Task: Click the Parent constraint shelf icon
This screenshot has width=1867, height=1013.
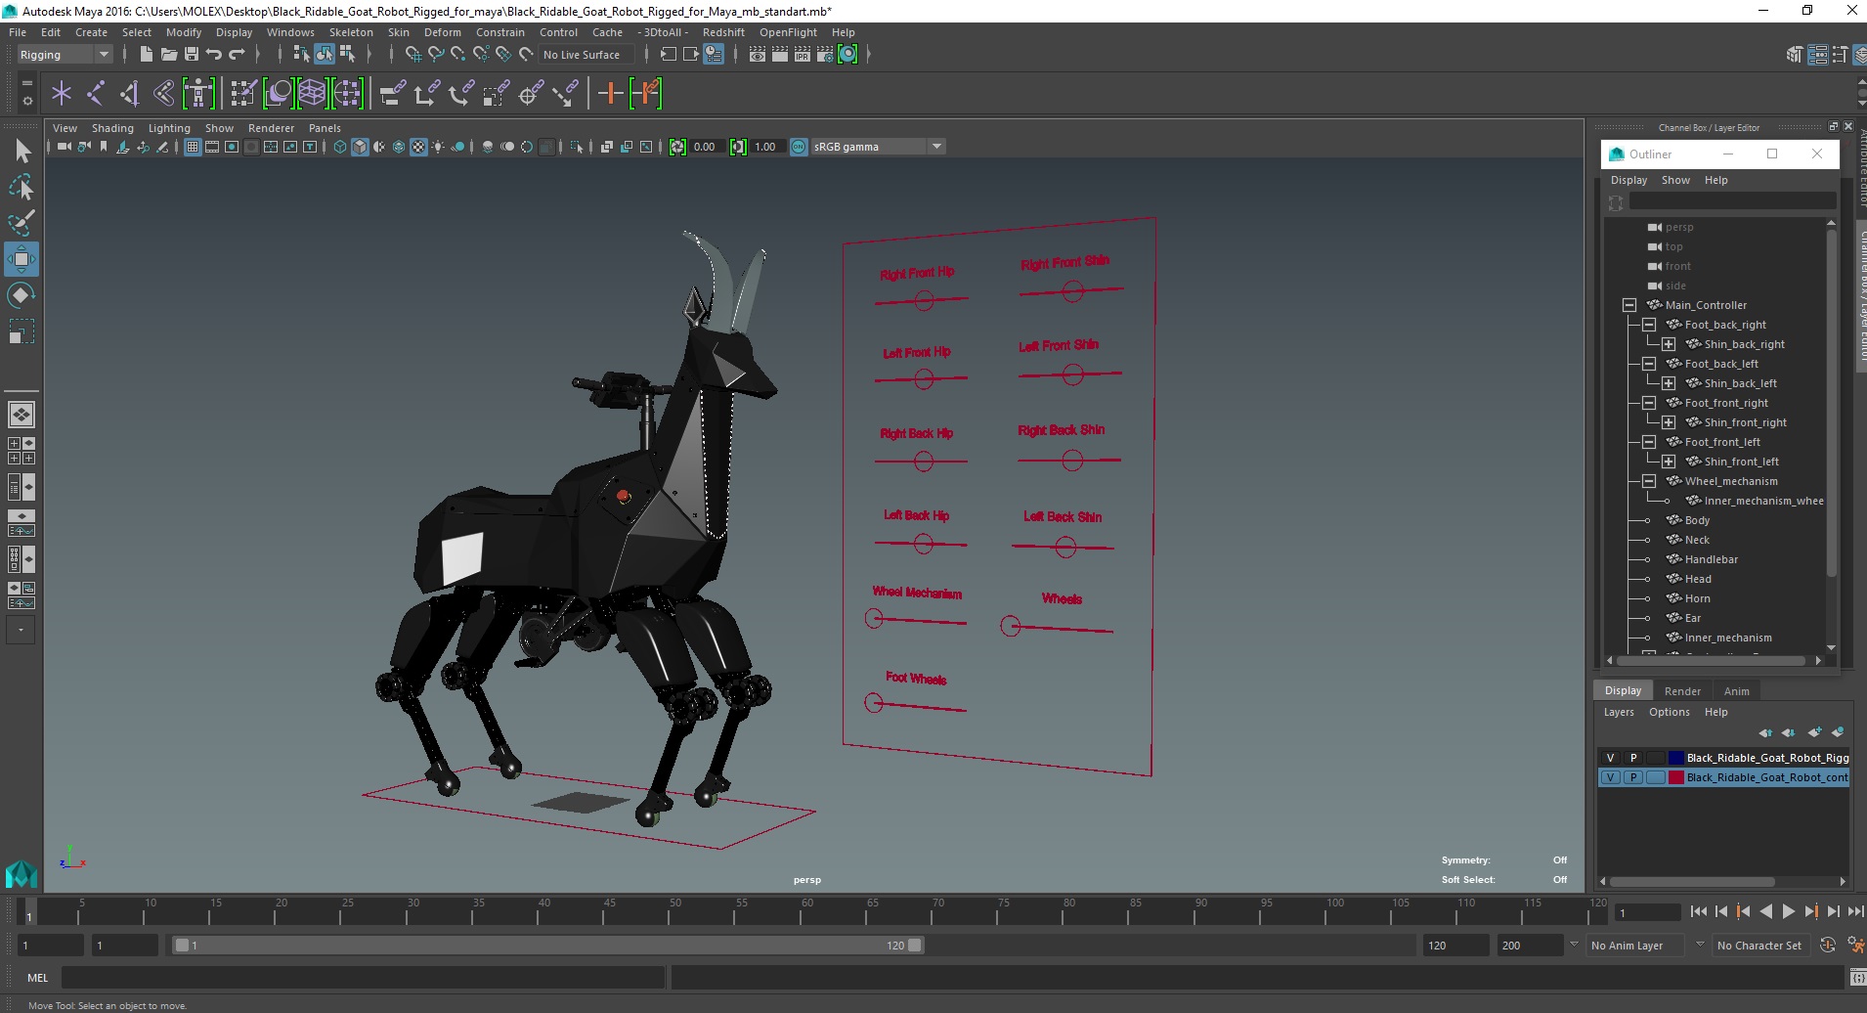Action: pos(392,94)
